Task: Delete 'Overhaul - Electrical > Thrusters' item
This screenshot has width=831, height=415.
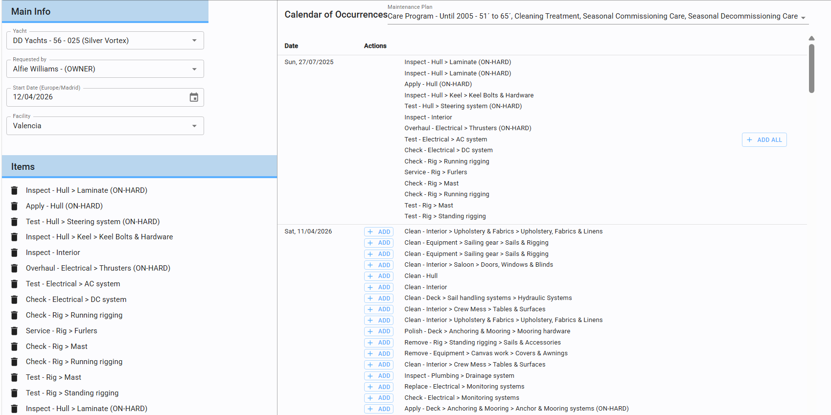Action: pyautogui.click(x=15, y=268)
